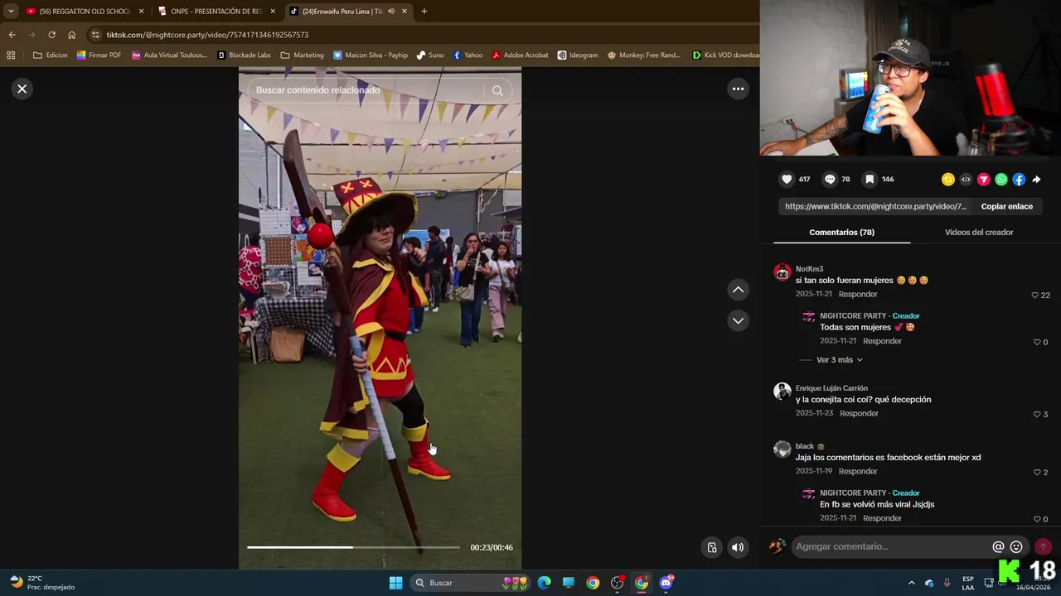Click the Copiar enlace button
The image size is (1061, 596).
[1007, 206]
